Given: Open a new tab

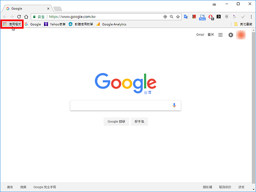Looking at the screenshot, I should pos(58,9).
